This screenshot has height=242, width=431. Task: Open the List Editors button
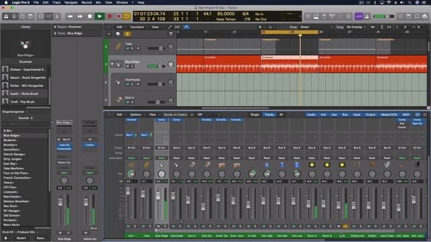tap(401, 16)
